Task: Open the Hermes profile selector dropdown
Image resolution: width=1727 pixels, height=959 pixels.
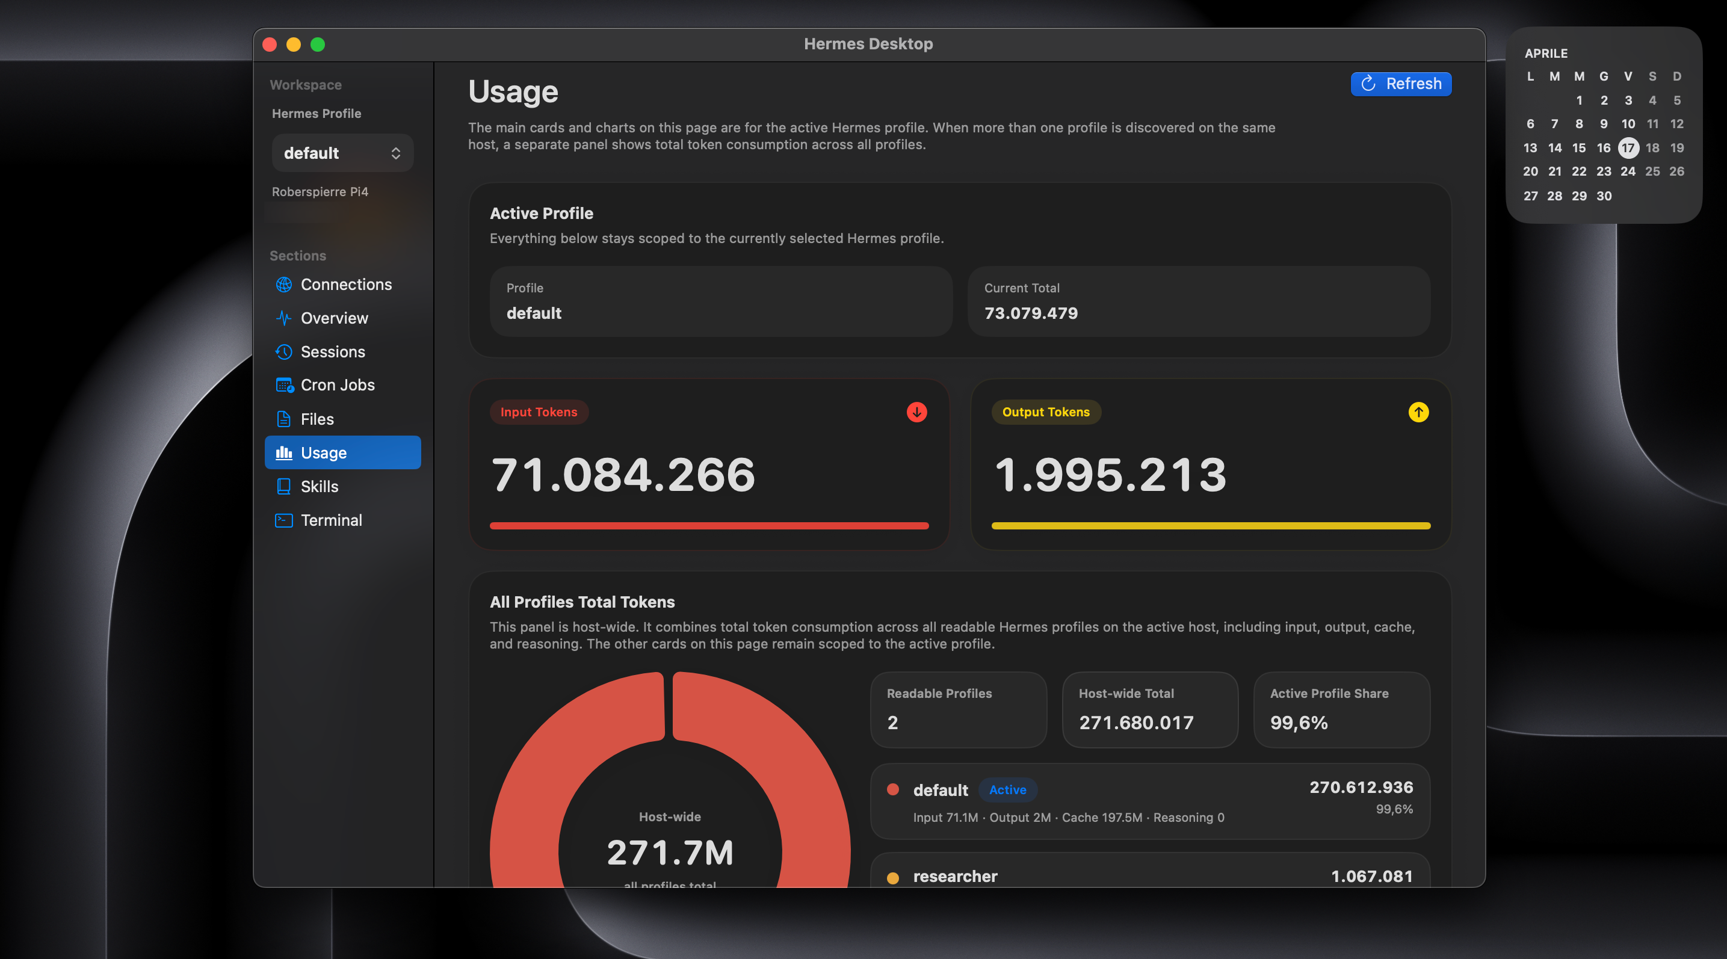Action: click(342, 153)
